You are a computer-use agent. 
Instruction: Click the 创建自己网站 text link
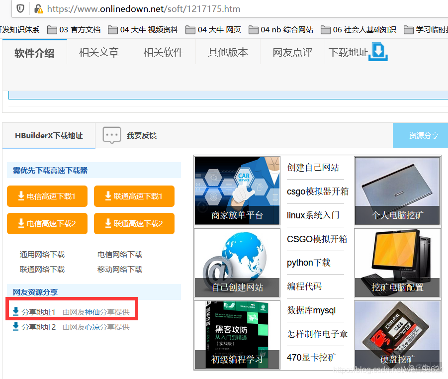(x=313, y=168)
